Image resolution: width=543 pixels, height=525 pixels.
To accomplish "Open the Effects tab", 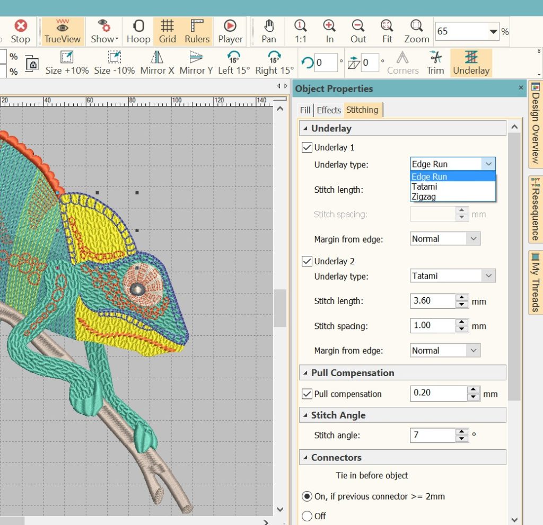I will (329, 110).
